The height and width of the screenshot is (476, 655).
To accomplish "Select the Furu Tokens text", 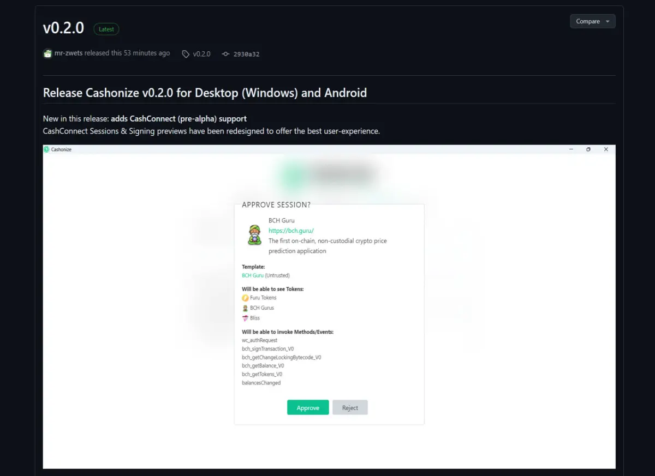I will 263,298.
